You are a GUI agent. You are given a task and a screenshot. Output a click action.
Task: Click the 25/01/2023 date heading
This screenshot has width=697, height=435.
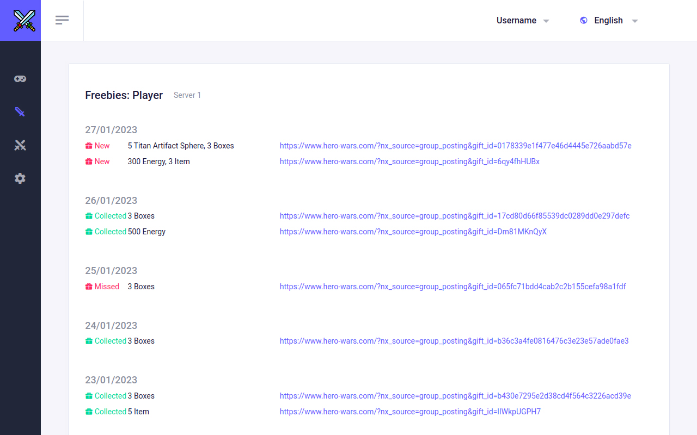pyautogui.click(x=111, y=271)
